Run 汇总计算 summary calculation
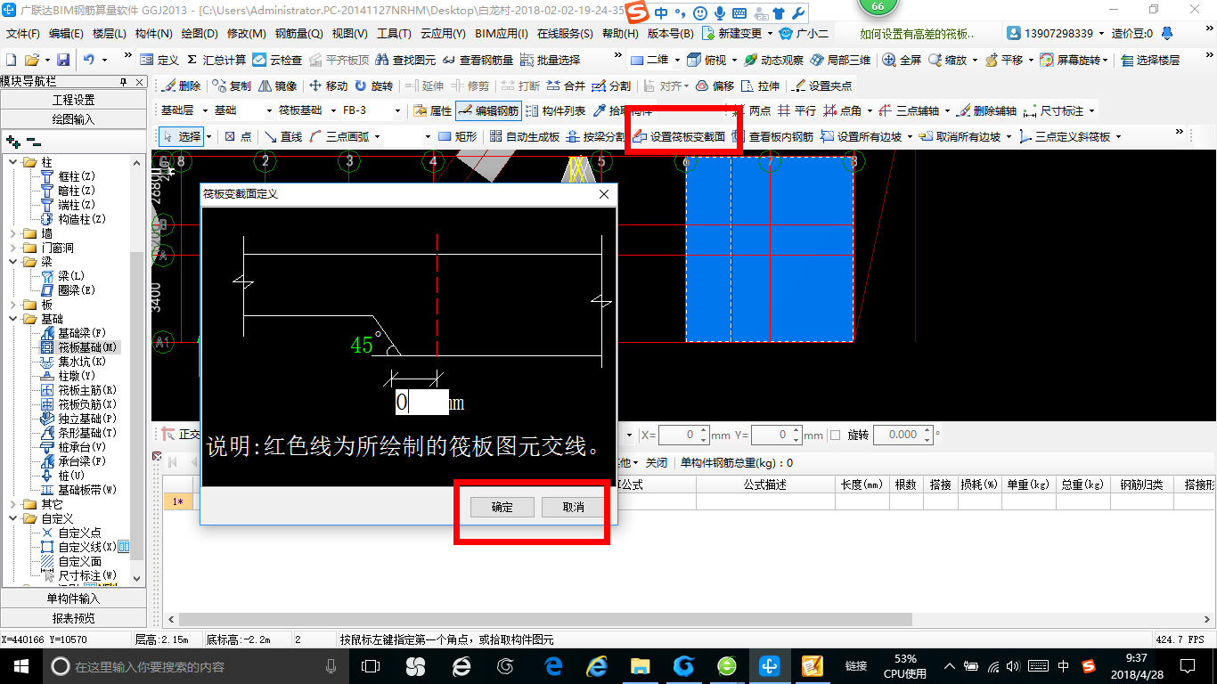1217x684 pixels. coord(216,60)
